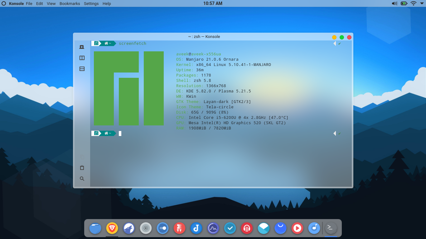Launch the blue file manager from the dock
This screenshot has width=426, height=239.
95,228
